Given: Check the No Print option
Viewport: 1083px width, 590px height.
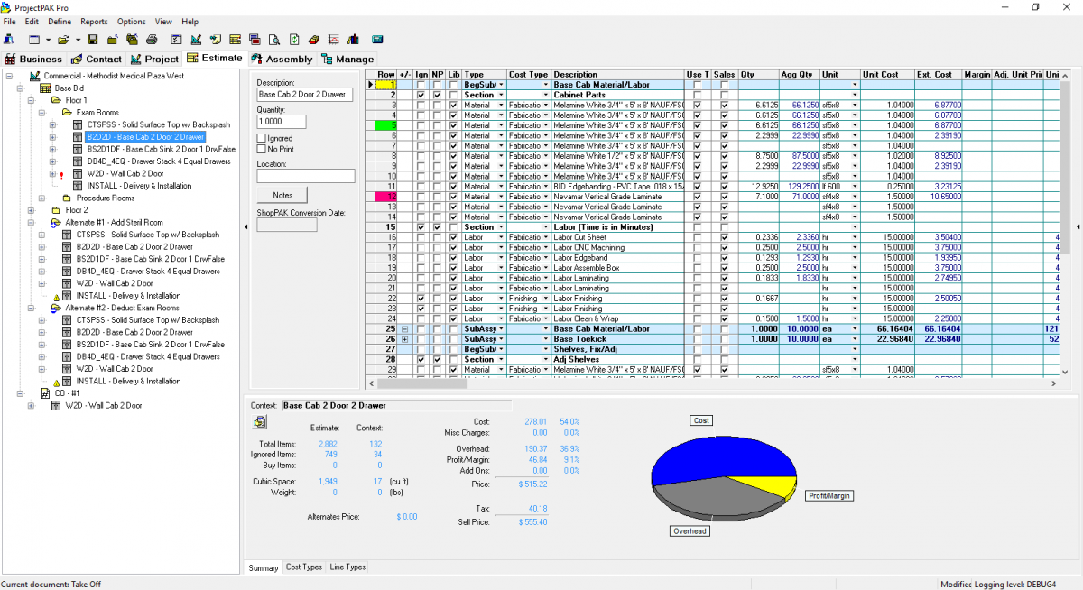Looking at the screenshot, I should [262, 149].
